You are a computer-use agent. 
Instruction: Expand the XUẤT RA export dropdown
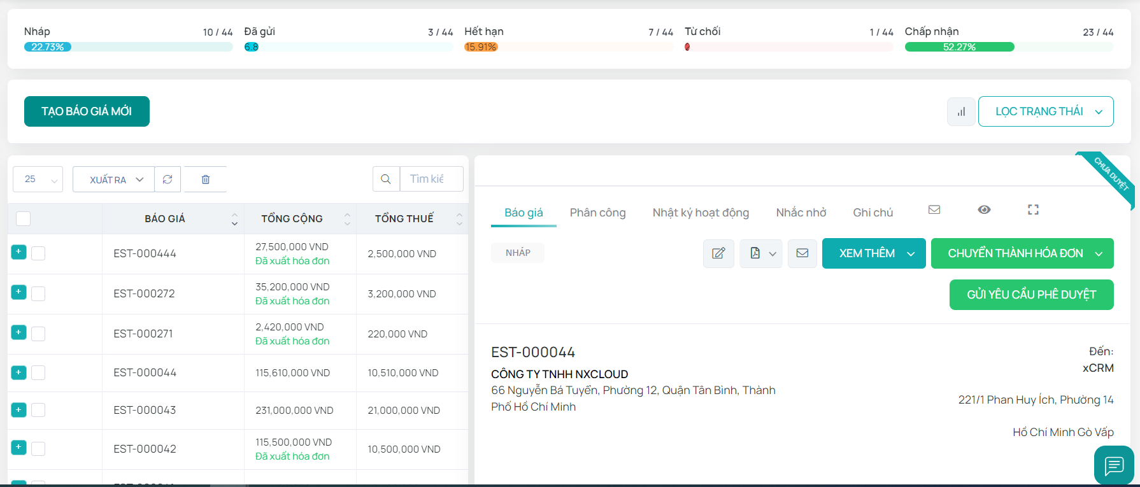pyautogui.click(x=113, y=180)
